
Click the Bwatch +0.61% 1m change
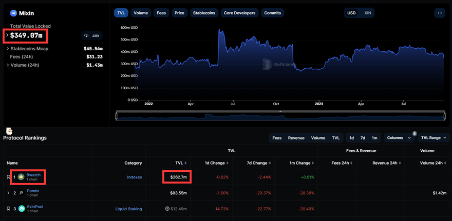tap(307, 177)
